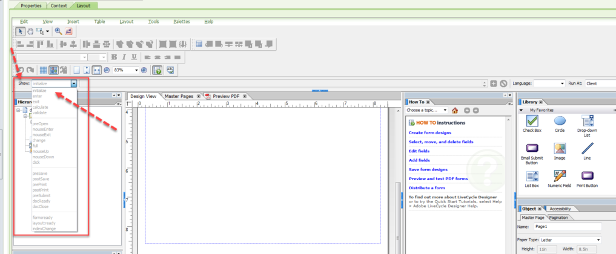This screenshot has width=616, height=254.
Task: Select the arrow pointer tool
Action: (20, 31)
